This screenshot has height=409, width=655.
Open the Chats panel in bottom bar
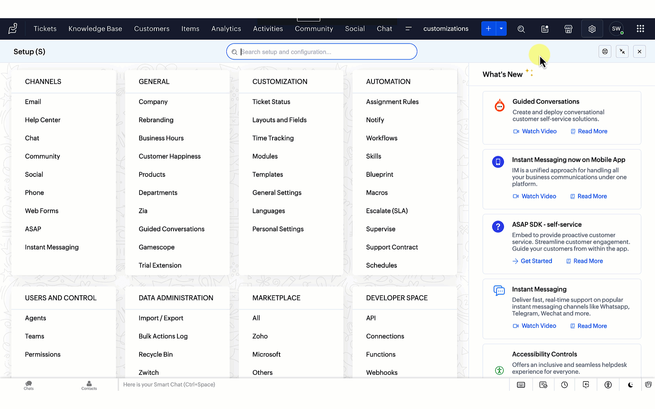[x=29, y=385]
